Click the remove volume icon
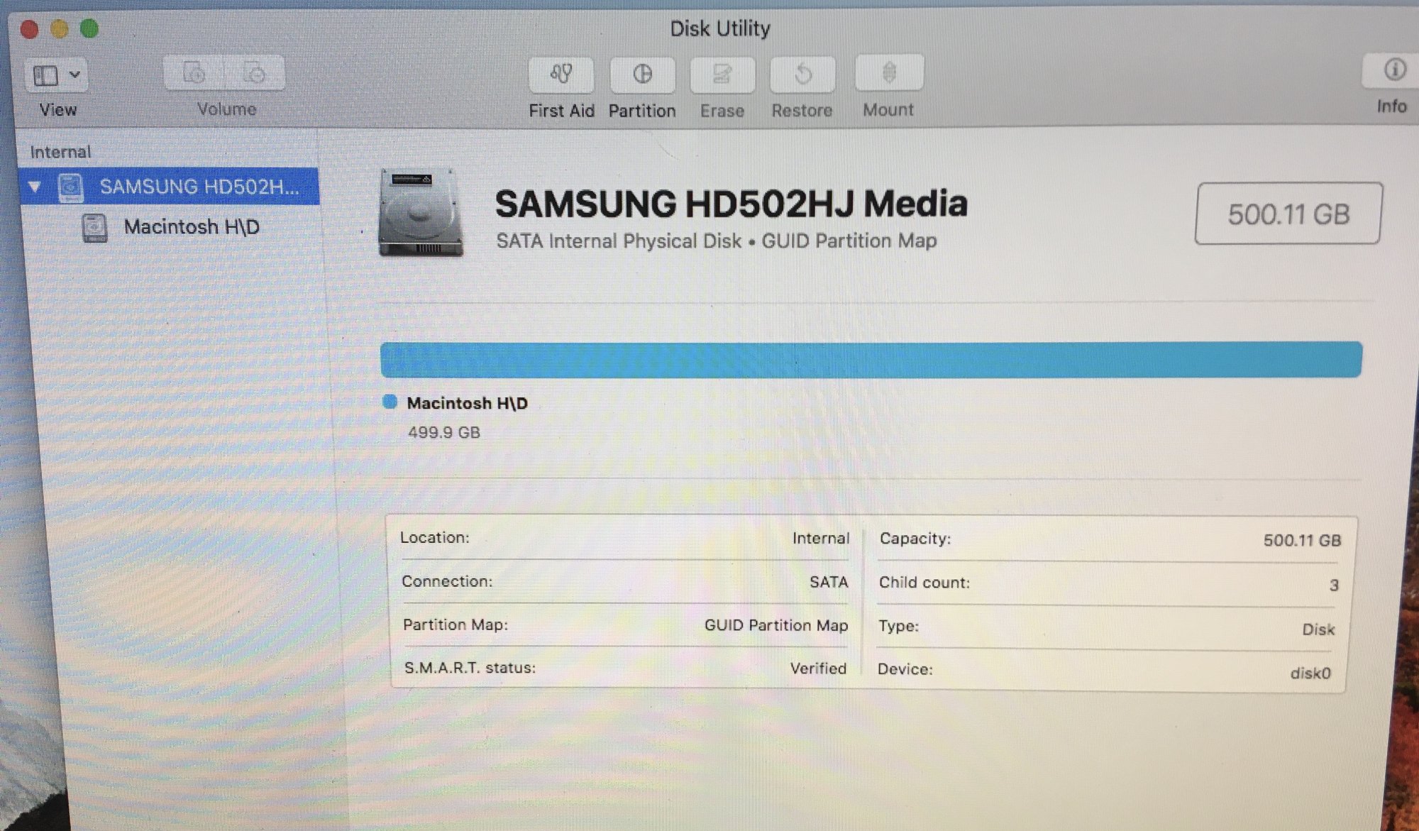This screenshot has width=1419, height=831. click(255, 73)
